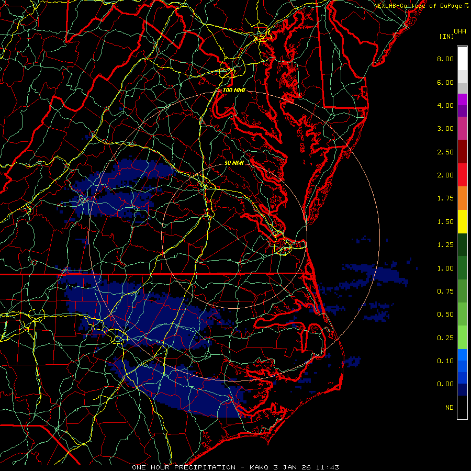Click the 0.25 legend value
This screenshot has width=471, height=471.
coord(445,338)
